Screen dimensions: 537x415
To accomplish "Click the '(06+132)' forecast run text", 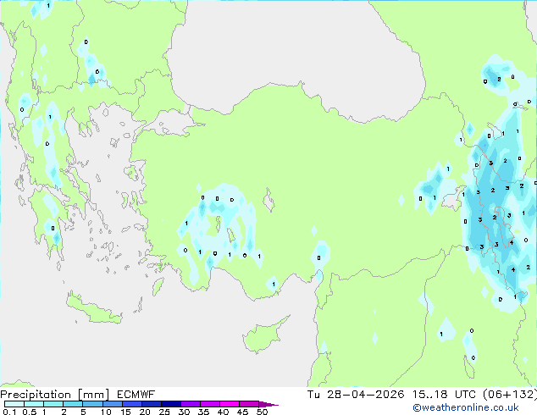I will [510, 395].
